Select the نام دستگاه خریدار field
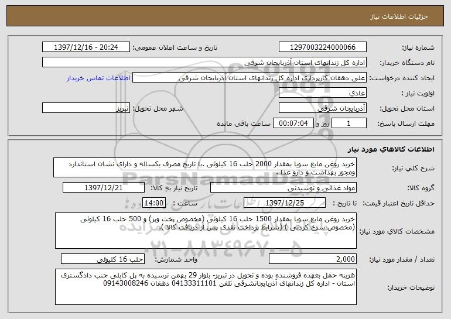Viewport: 451px width, 319px height. click(204, 63)
